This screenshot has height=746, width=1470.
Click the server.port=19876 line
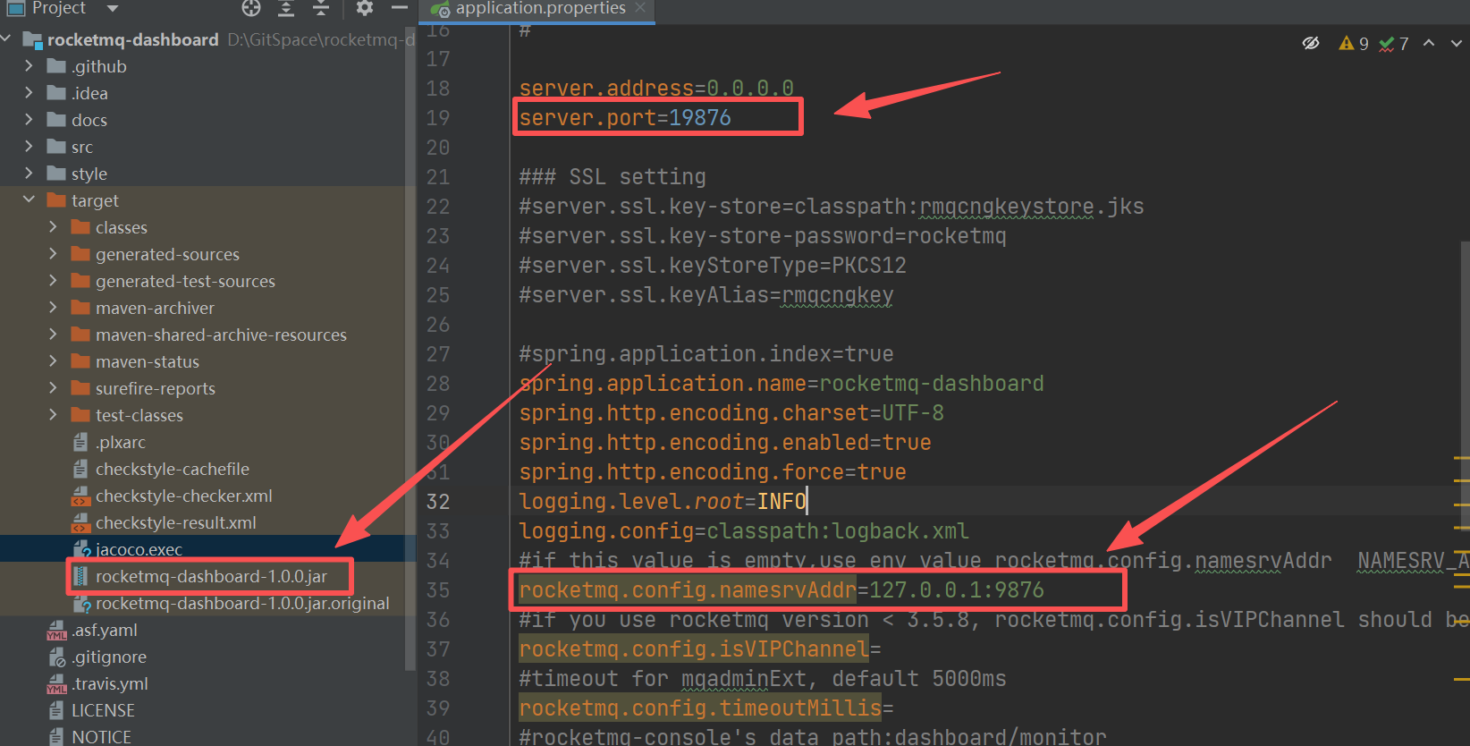pos(625,117)
